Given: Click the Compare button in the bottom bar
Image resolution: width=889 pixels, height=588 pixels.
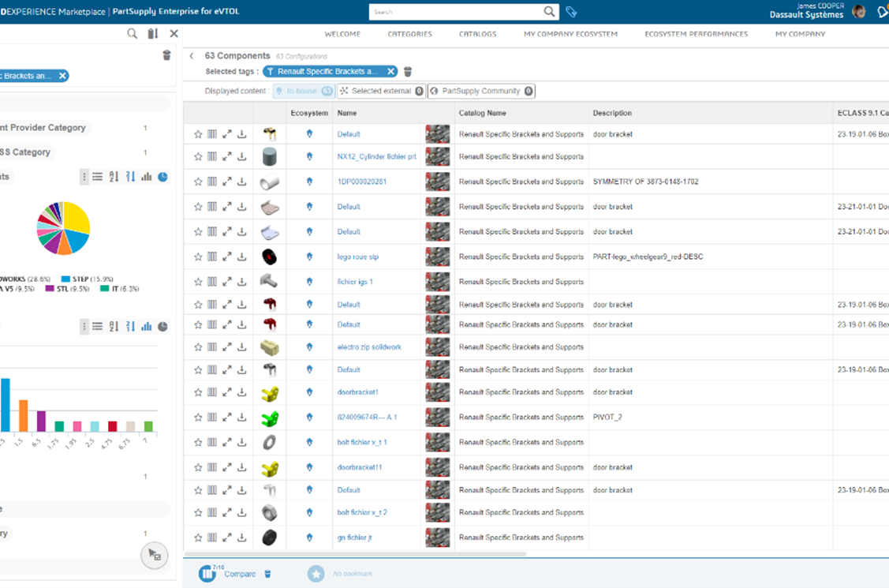Looking at the screenshot, I should coord(239,574).
